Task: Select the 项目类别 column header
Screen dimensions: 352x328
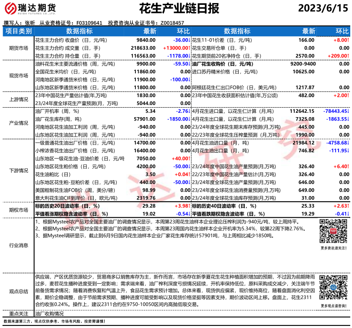Action: [18, 31]
